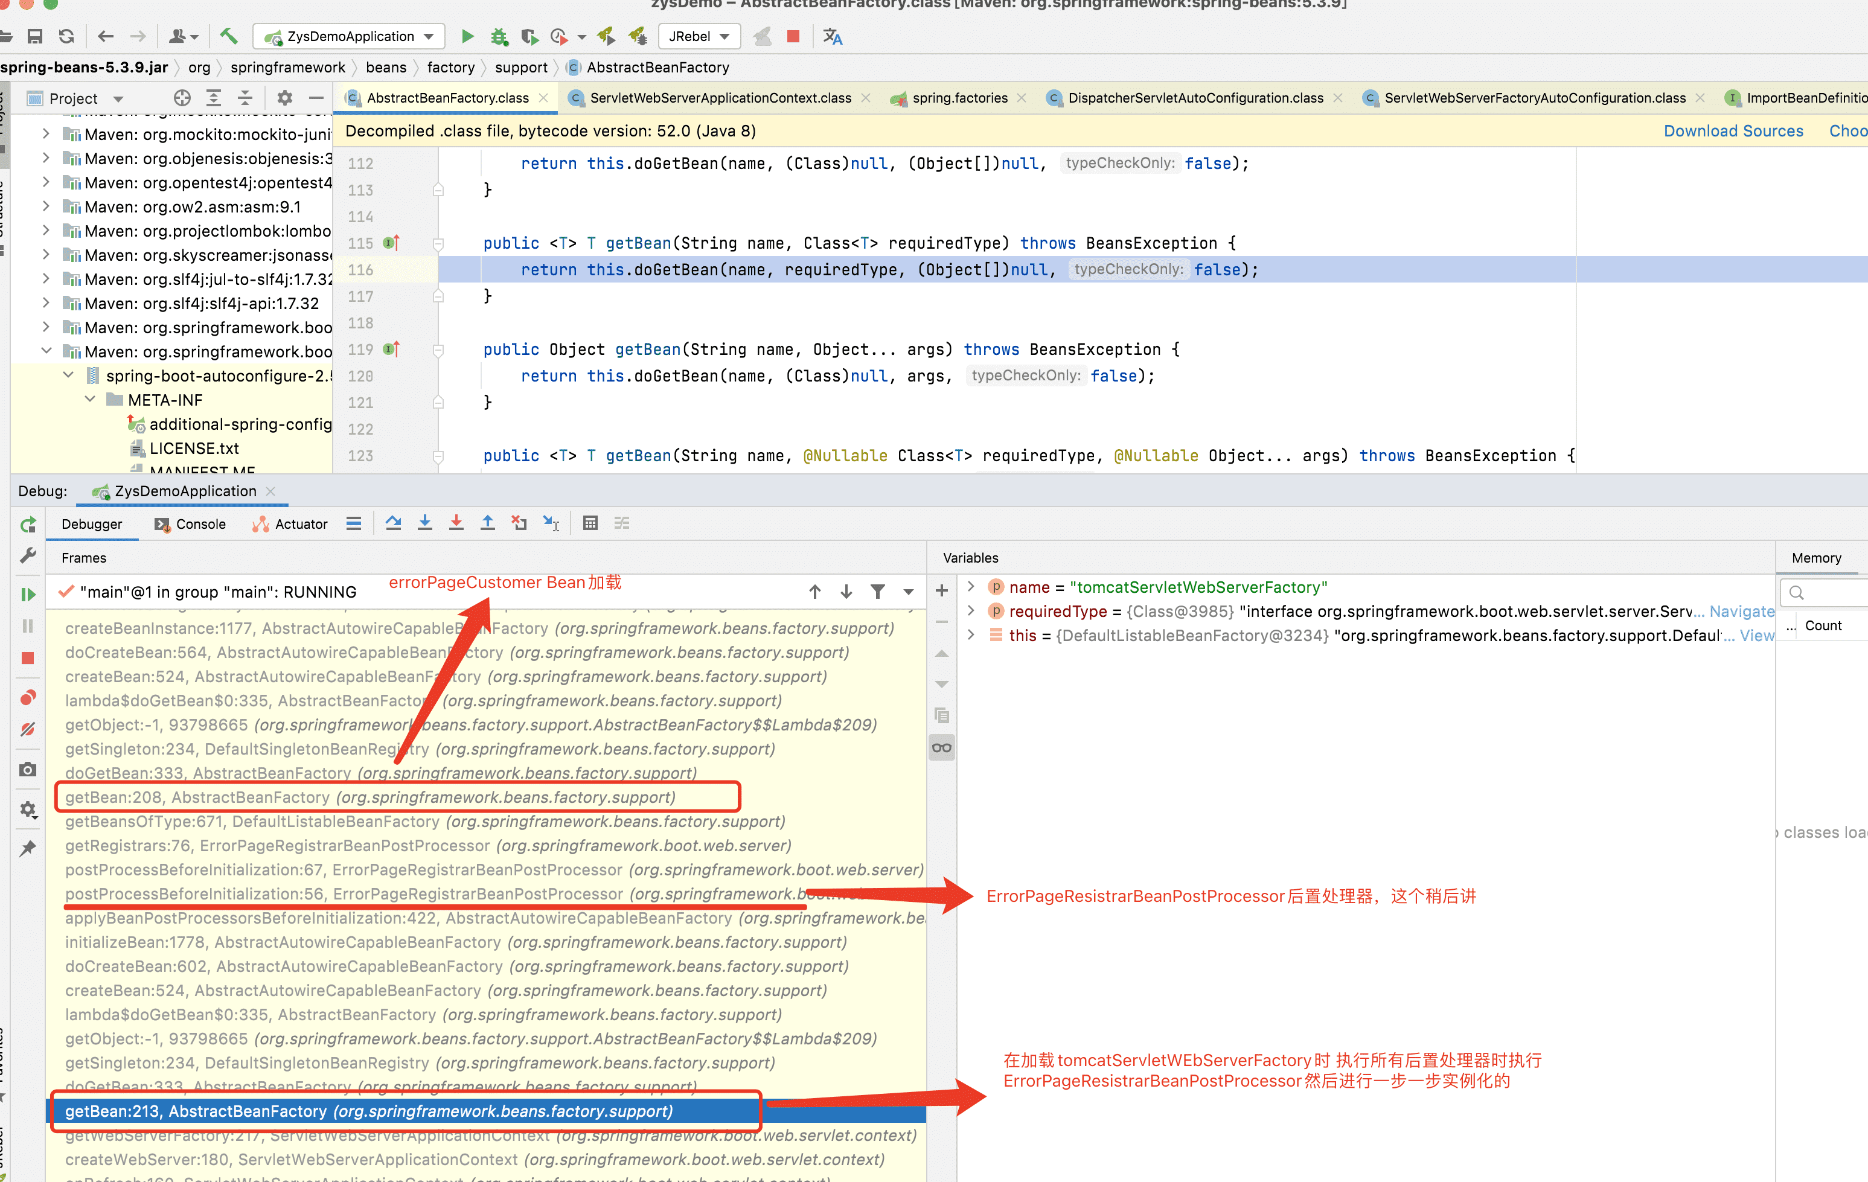Toggle the frames filter funnel icon

click(x=877, y=592)
